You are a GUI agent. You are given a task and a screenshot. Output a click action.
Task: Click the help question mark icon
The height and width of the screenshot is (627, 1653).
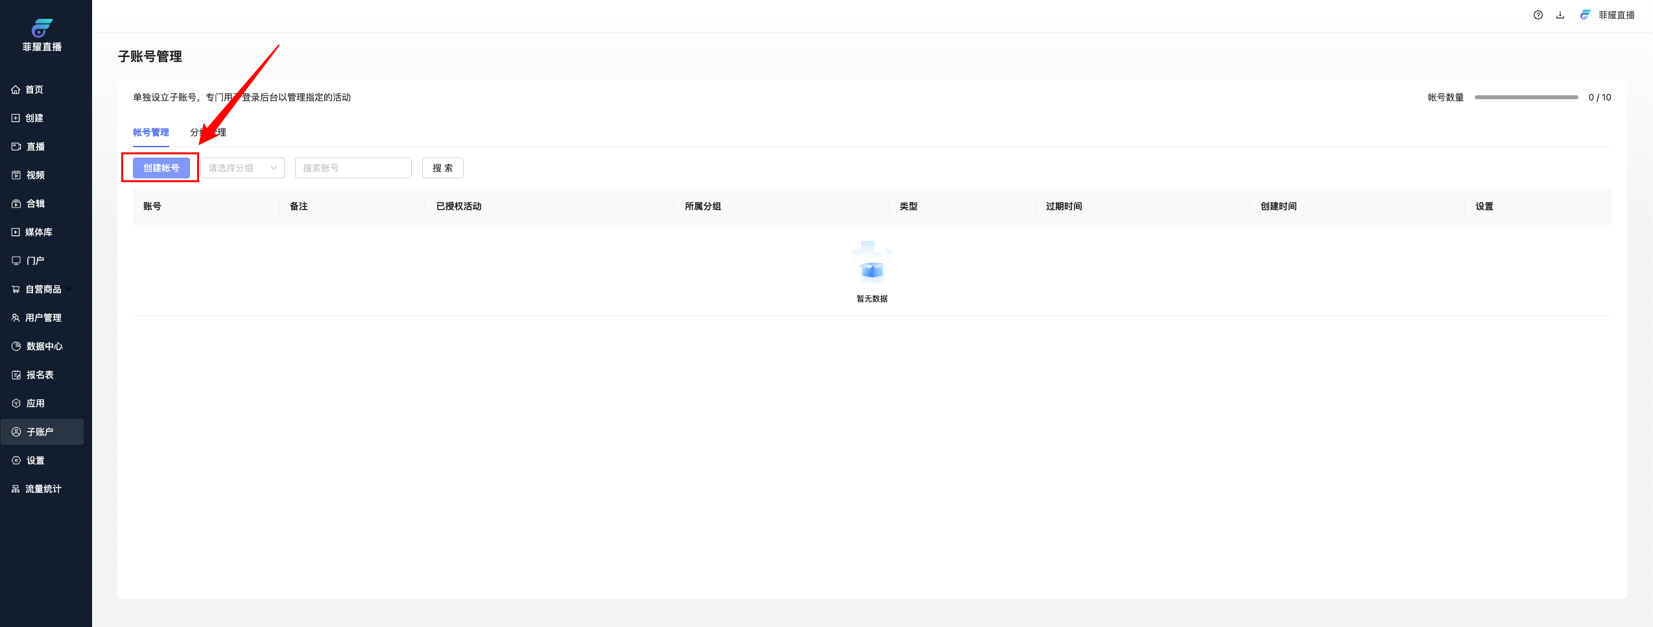[x=1538, y=15]
